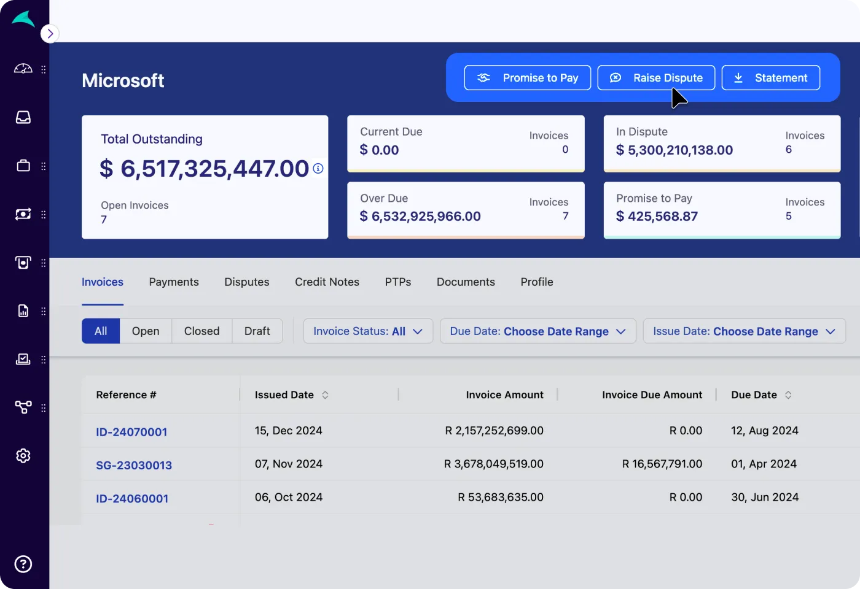Screen dimensions: 860x589
Task: Switch to the Disputes tab
Action: [247, 282]
